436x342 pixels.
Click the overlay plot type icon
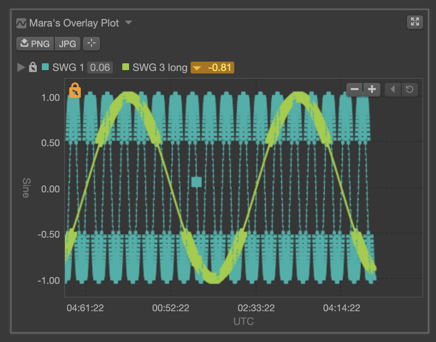(21, 24)
